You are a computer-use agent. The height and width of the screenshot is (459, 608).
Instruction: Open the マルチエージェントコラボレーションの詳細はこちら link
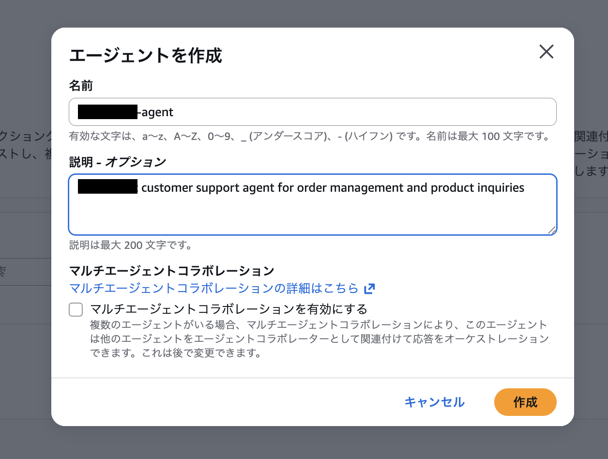point(213,288)
